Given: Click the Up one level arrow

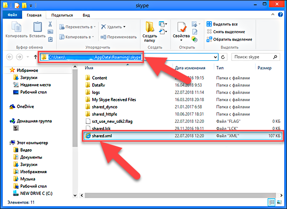Looking at the screenshot, I should 35,57.
